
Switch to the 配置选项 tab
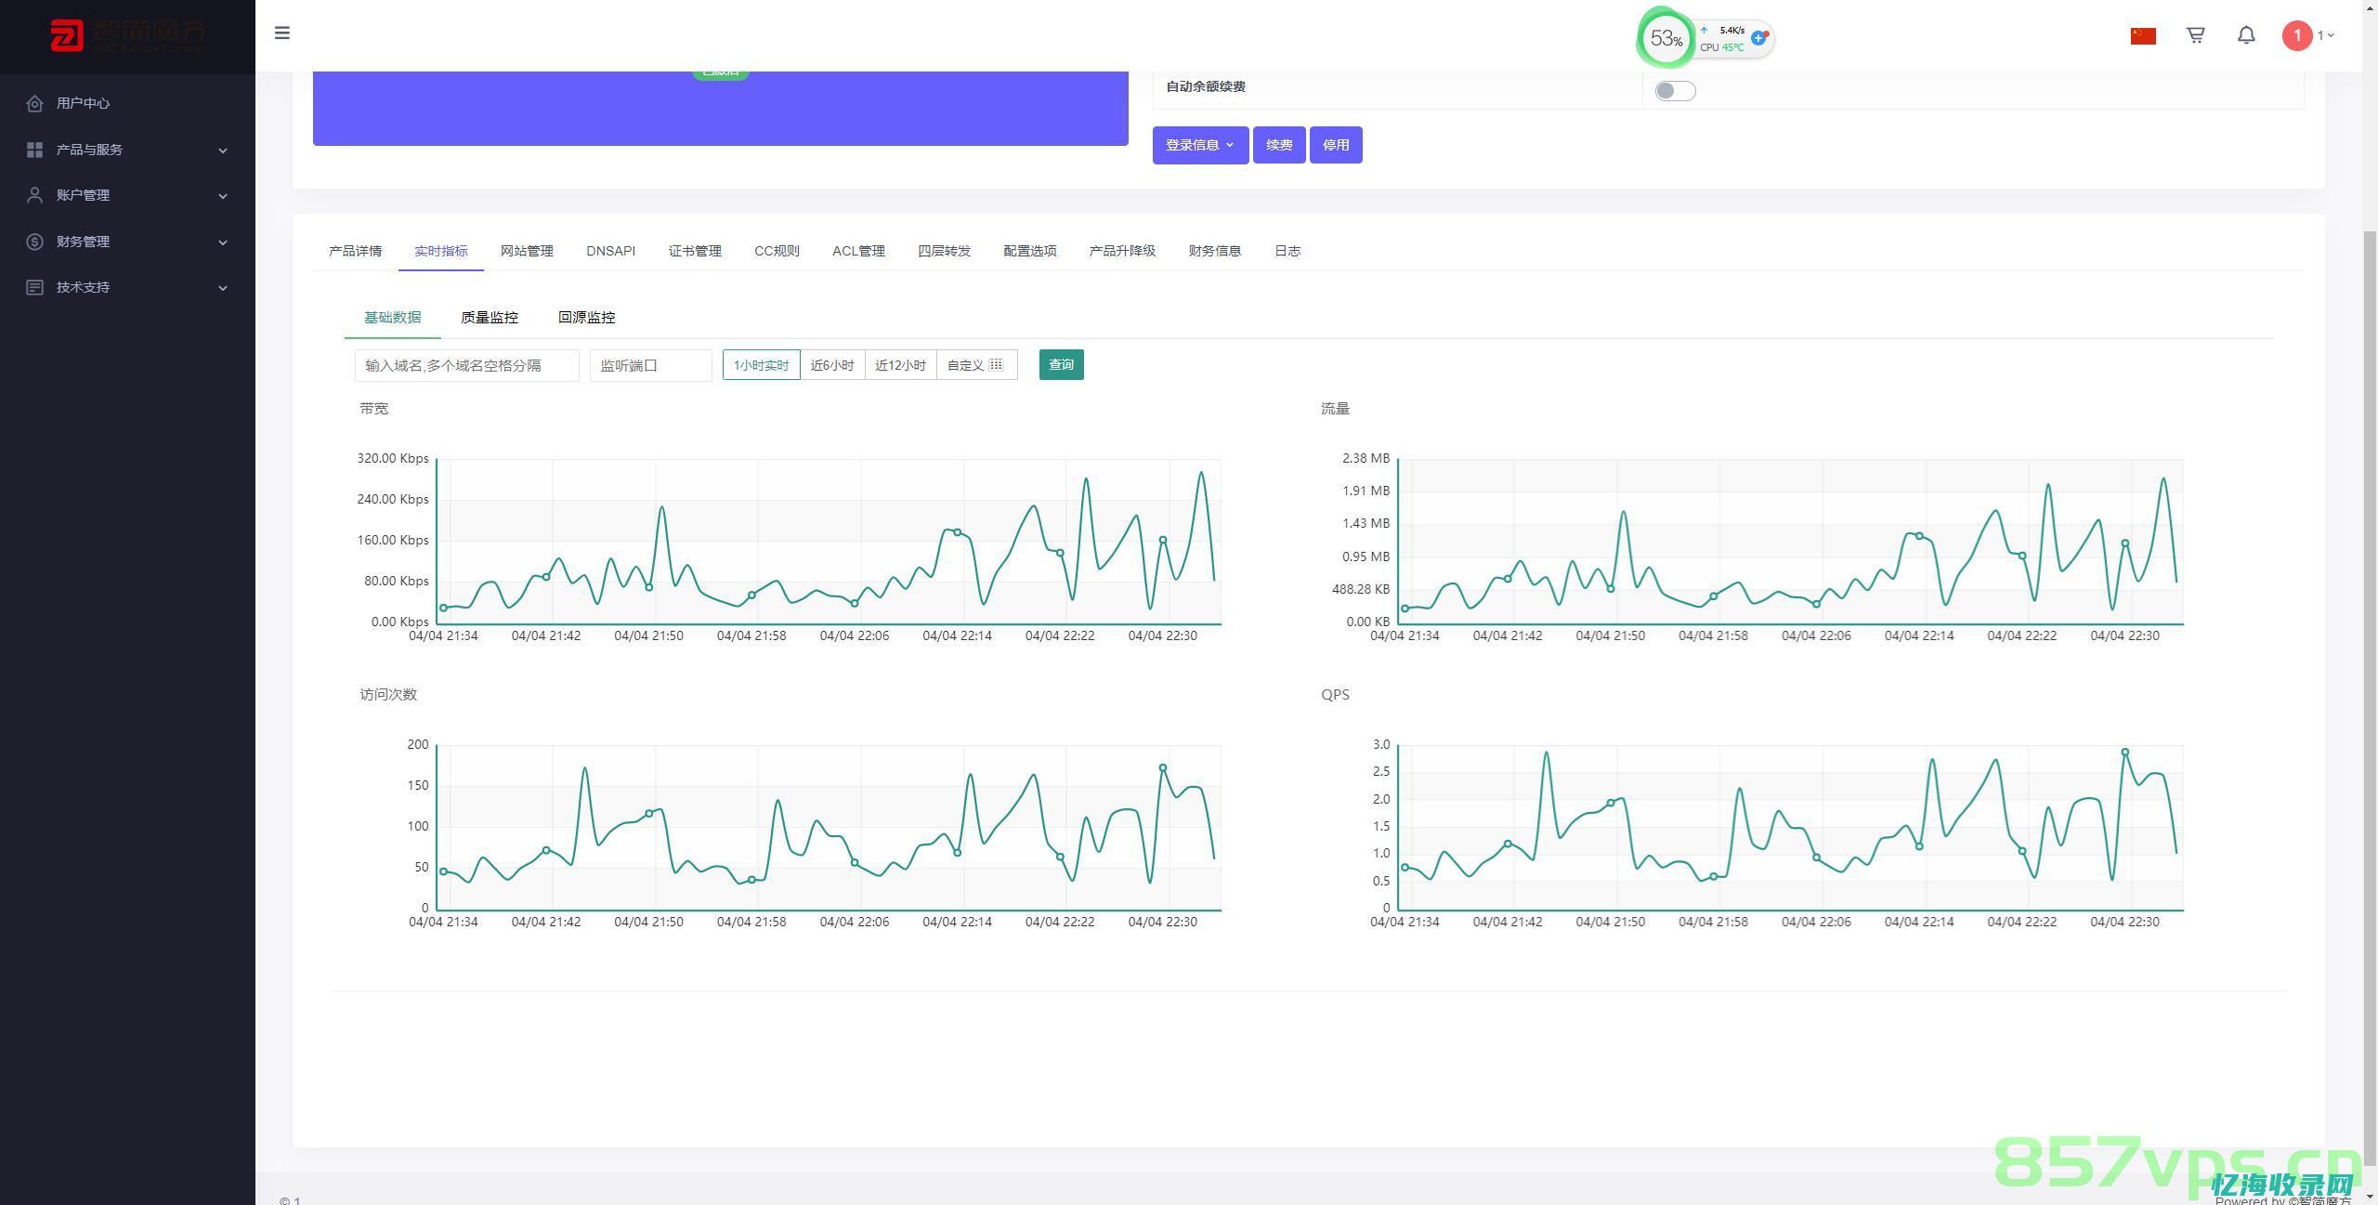click(1030, 251)
